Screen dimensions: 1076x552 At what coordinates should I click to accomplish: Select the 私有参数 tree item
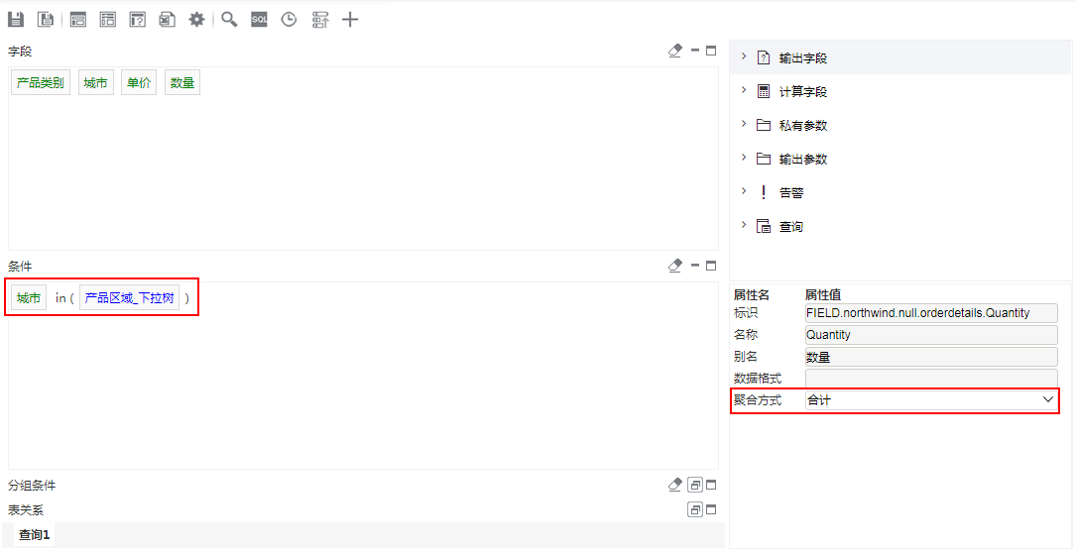point(803,126)
